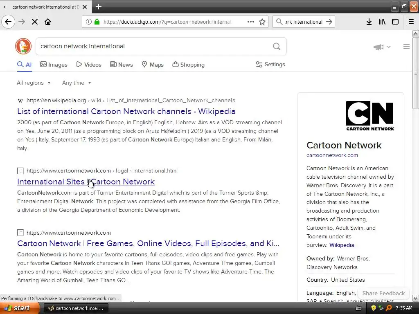
Task: Select the All results tab
Action: coord(24,65)
